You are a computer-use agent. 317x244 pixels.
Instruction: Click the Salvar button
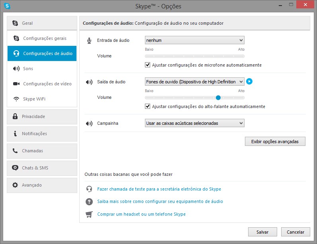point(262,232)
